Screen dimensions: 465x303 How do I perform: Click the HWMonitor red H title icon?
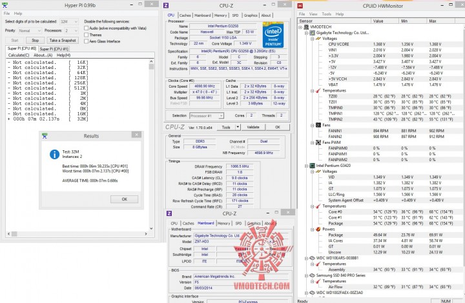point(300,5)
